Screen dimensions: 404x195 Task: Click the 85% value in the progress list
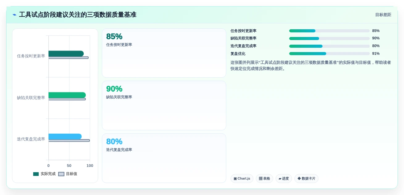[376, 31]
